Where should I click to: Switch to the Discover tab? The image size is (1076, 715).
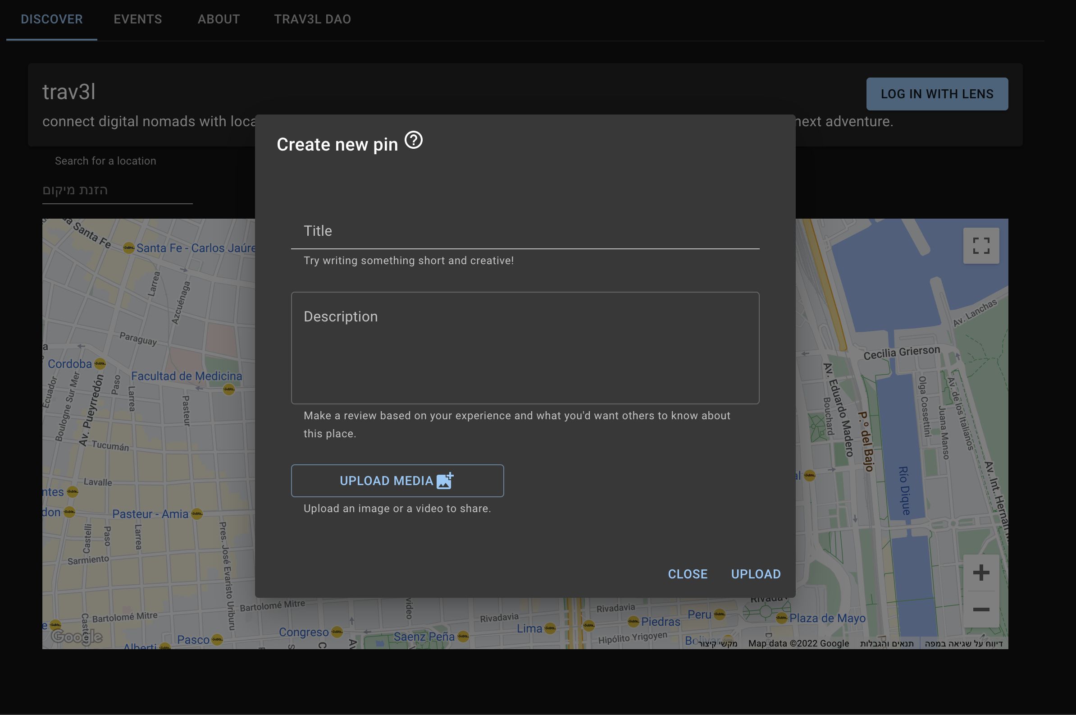pos(51,19)
